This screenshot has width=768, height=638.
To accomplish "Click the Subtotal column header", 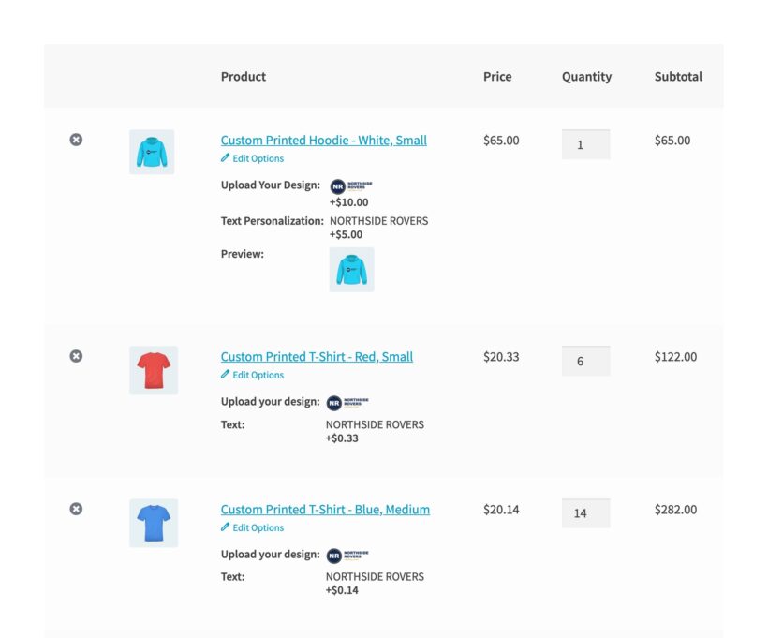I will click(678, 77).
